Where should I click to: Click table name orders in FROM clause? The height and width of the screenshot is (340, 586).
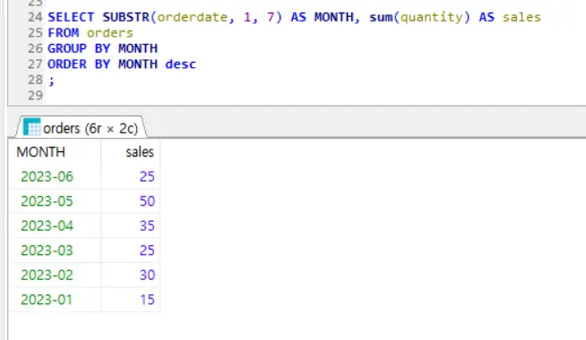click(110, 33)
